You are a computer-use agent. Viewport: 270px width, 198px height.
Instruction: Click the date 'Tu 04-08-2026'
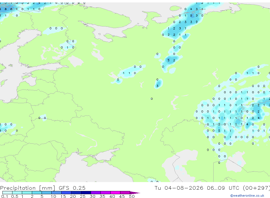point(179,188)
